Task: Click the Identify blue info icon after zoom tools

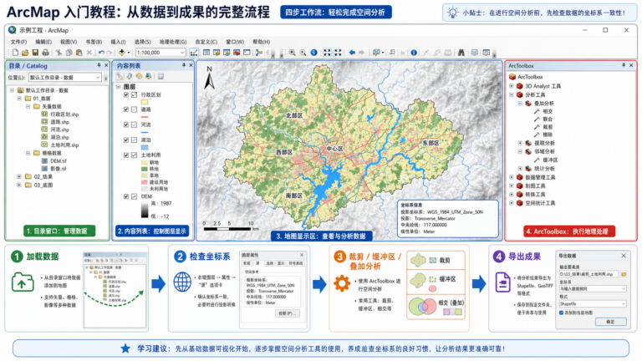Action: 314,53
